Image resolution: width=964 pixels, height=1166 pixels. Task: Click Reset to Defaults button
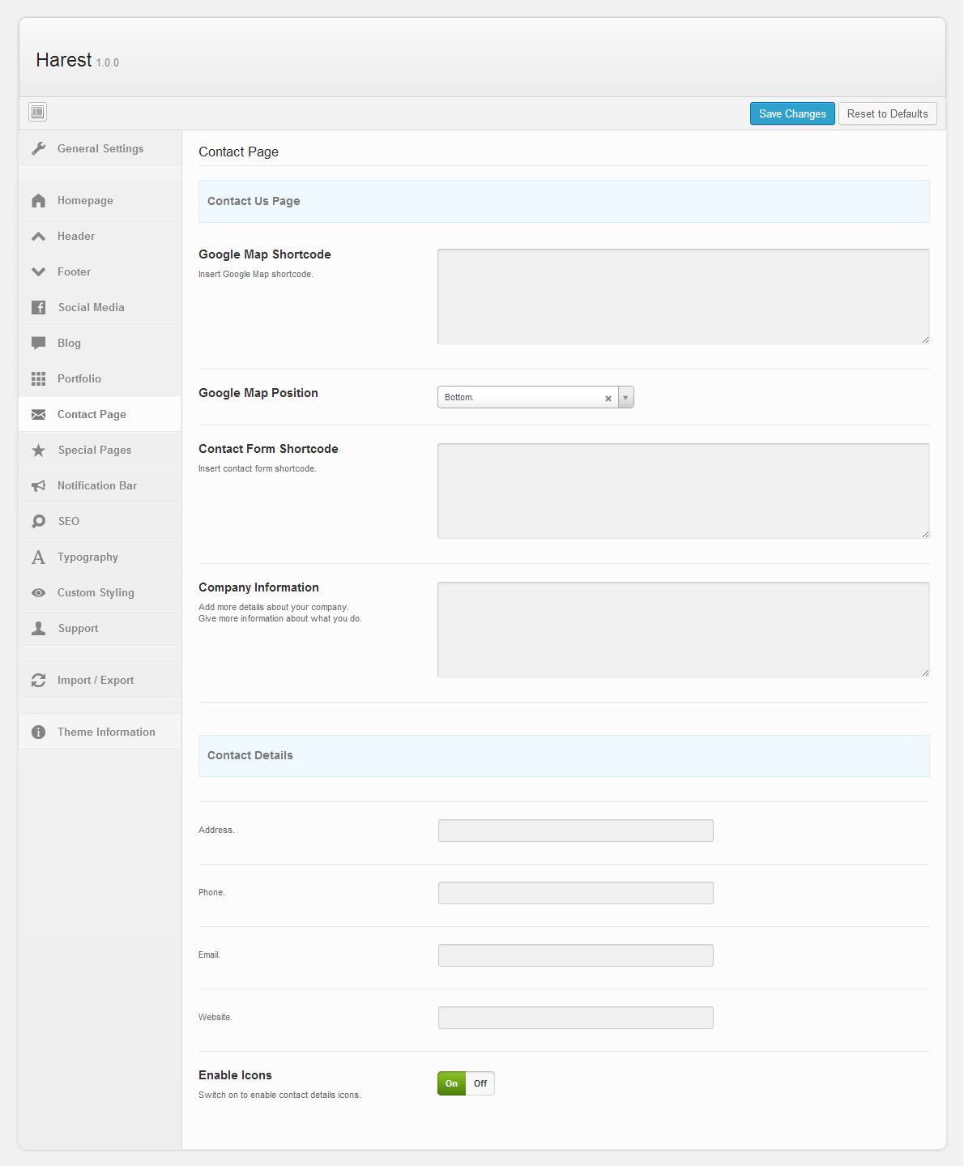pyautogui.click(x=887, y=113)
